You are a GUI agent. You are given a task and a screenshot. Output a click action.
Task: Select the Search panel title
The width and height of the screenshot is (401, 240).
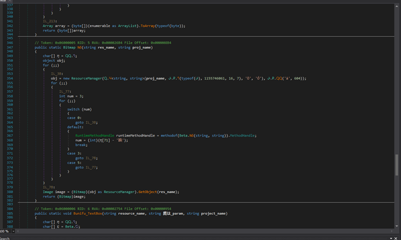[x=5, y=238]
